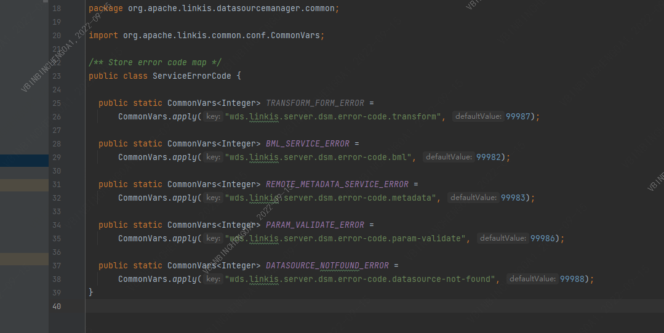Click the default value 99982
Screen dimensions: 664x333
coord(488,157)
